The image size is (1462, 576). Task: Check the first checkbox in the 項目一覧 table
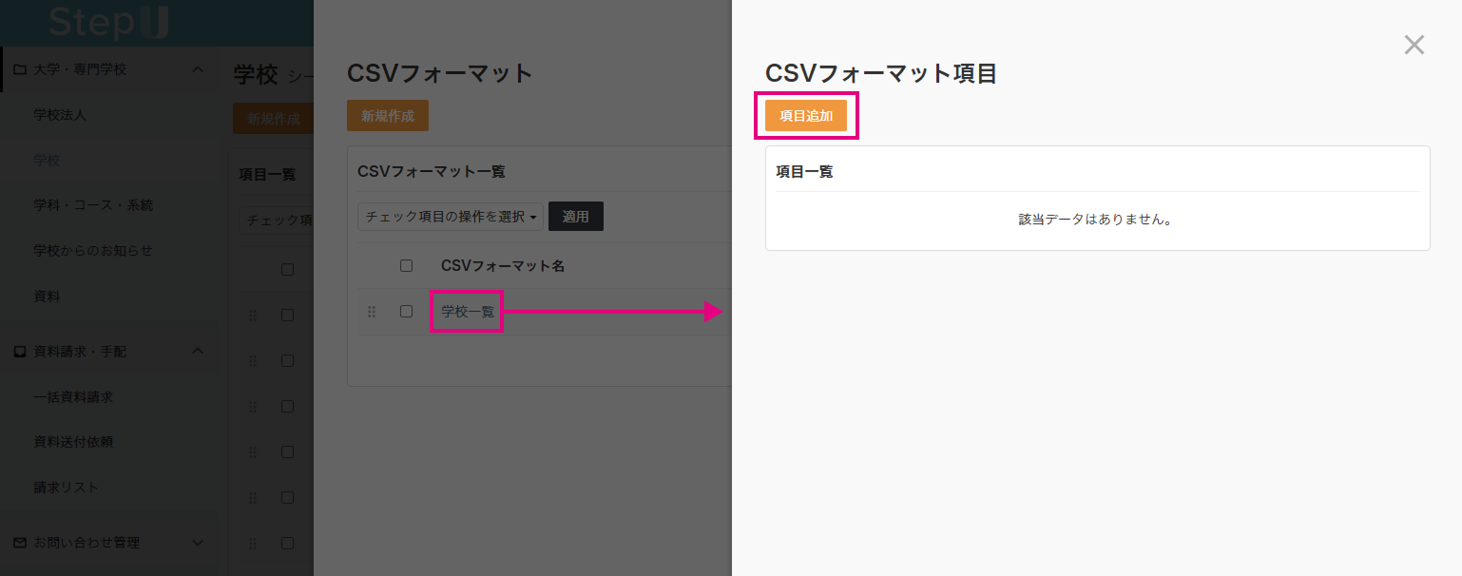[x=288, y=269]
